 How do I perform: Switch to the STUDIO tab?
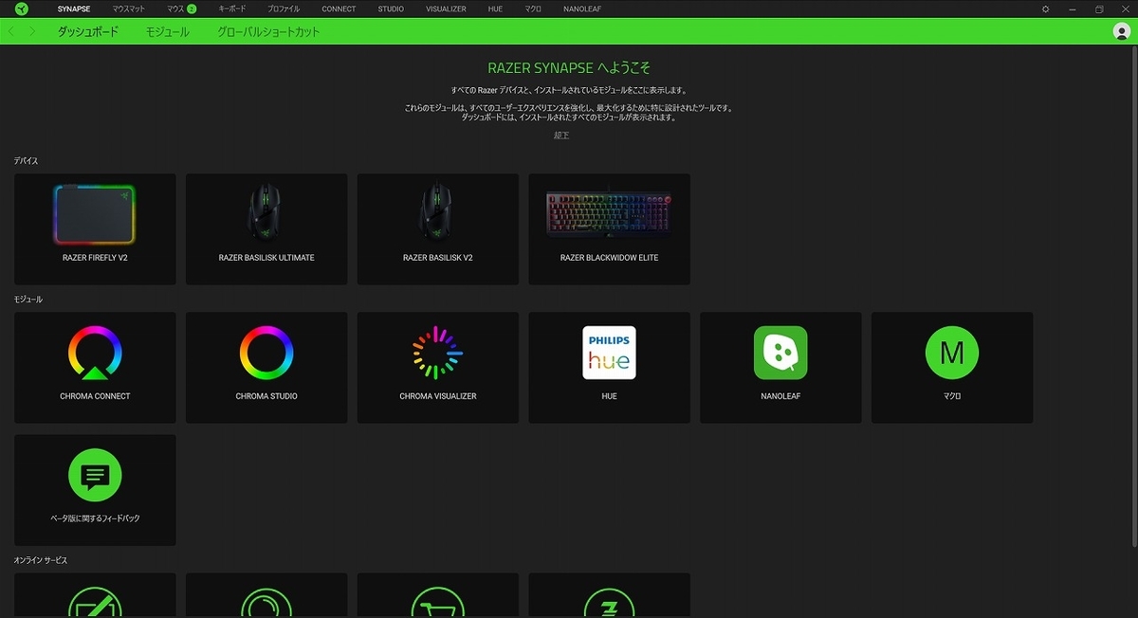pyautogui.click(x=391, y=9)
